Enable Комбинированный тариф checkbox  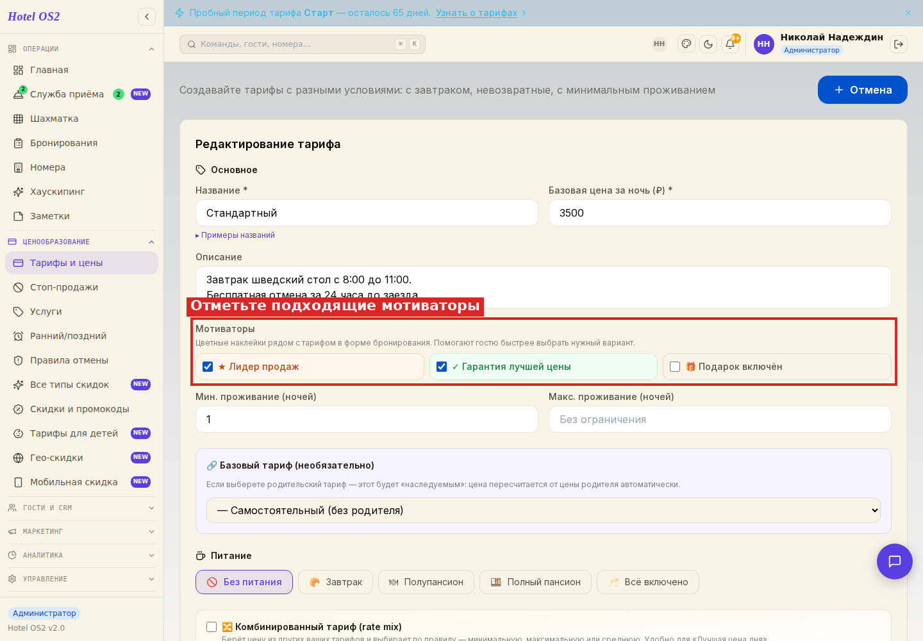click(x=212, y=627)
